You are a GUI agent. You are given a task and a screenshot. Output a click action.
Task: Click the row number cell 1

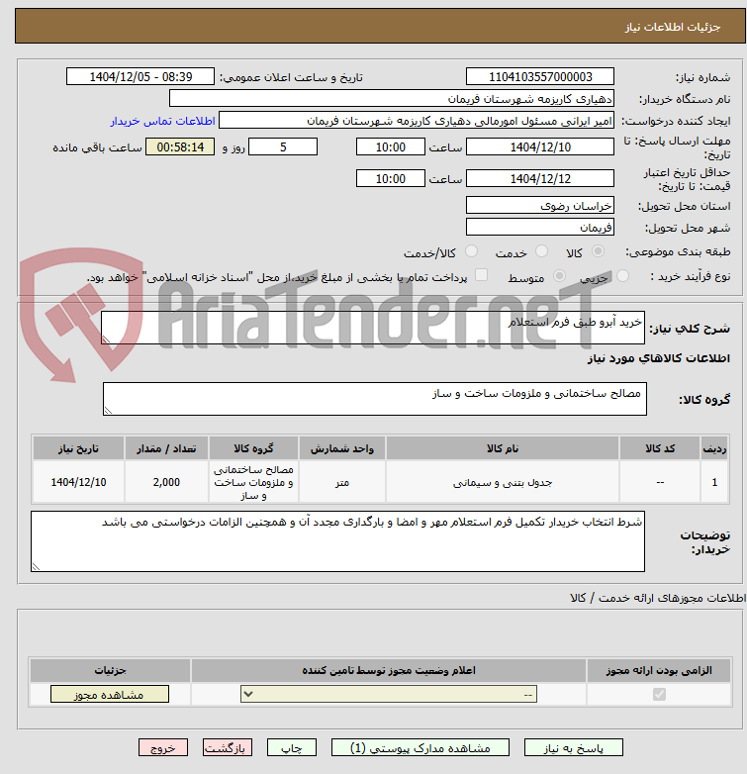(x=714, y=482)
